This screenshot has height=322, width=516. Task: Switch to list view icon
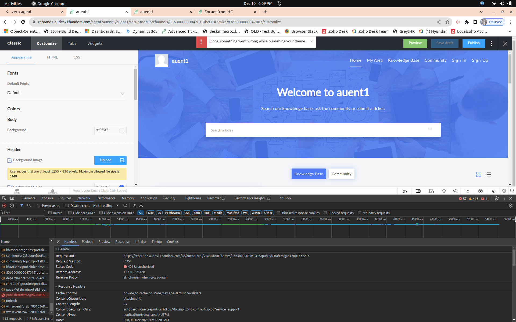pyautogui.click(x=488, y=174)
